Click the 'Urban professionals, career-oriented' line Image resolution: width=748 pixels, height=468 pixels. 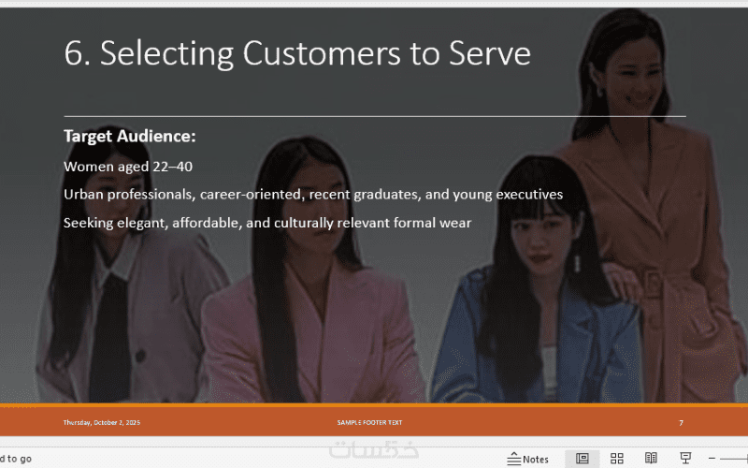(x=313, y=195)
